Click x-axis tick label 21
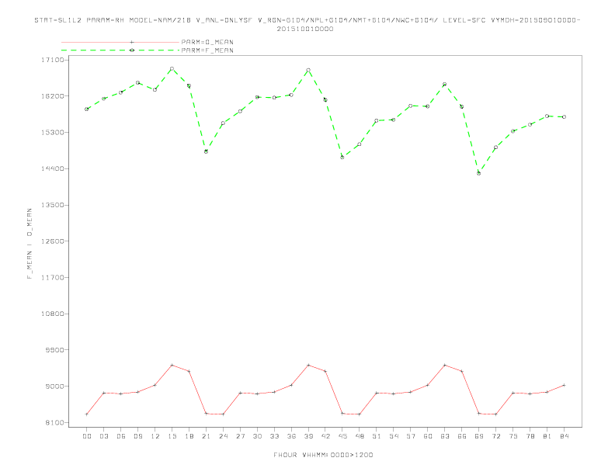 [x=206, y=436]
